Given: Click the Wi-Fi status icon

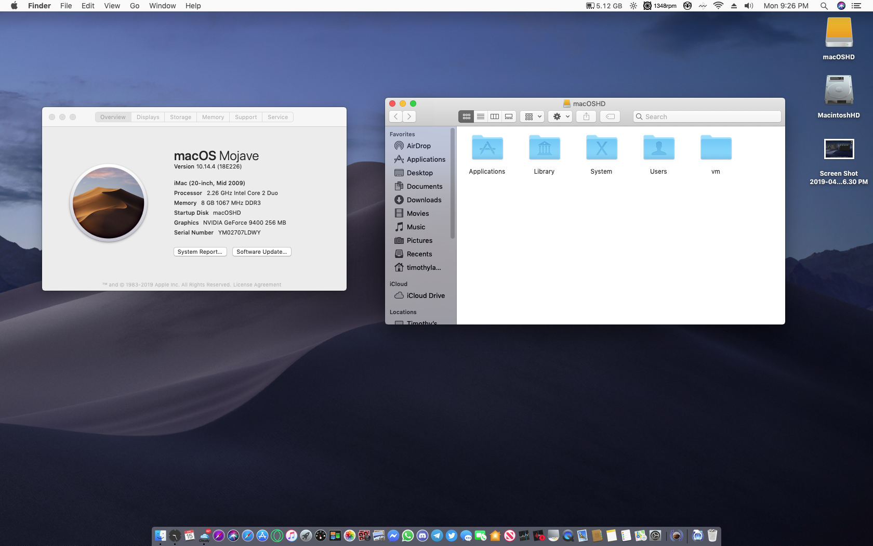Looking at the screenshot, I should coord(718,6).
